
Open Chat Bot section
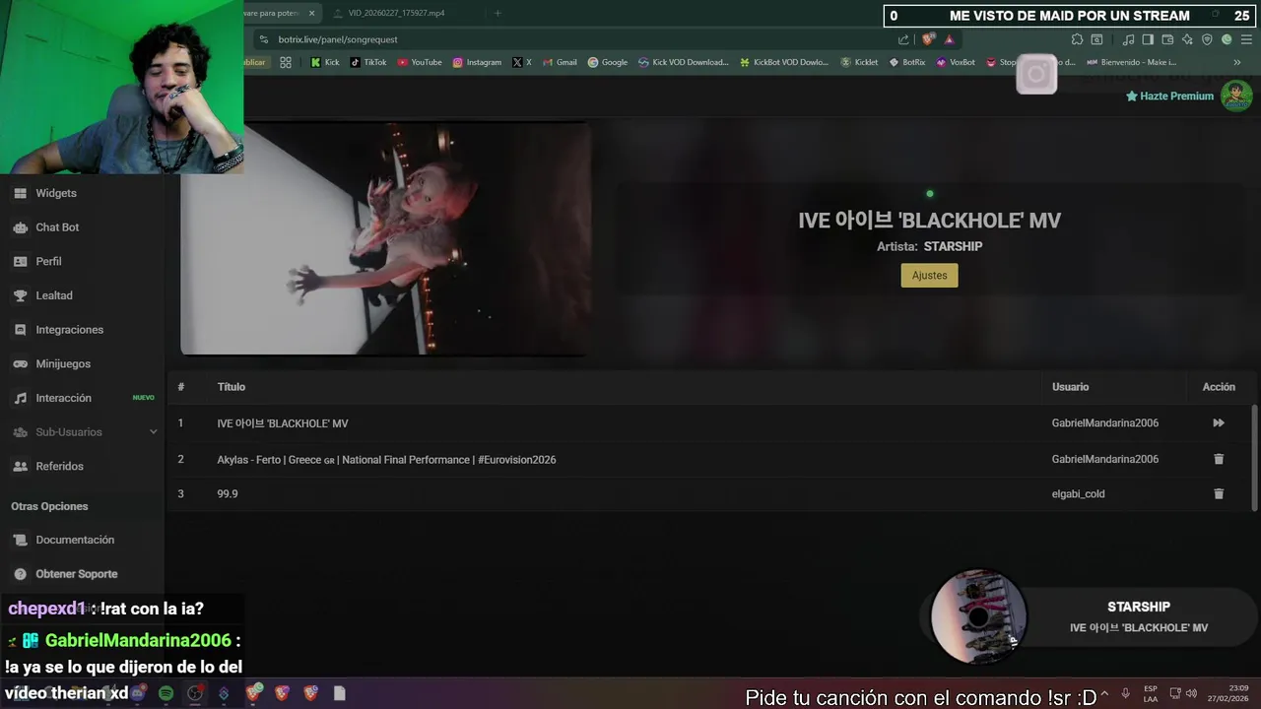click(57, 227)
